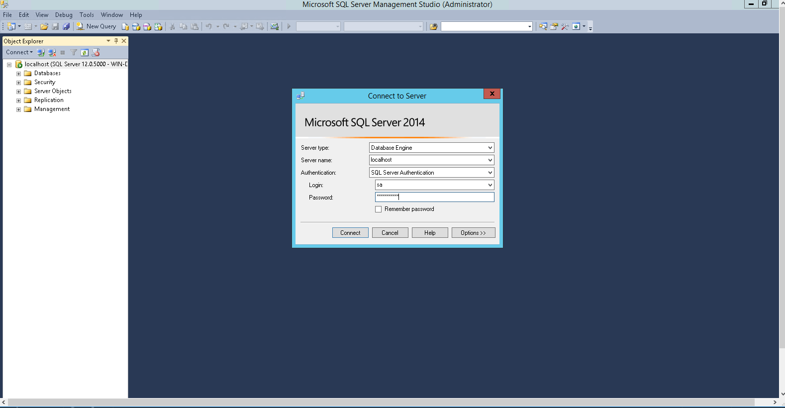
Task: Open the Help menu
Action: 136,15
